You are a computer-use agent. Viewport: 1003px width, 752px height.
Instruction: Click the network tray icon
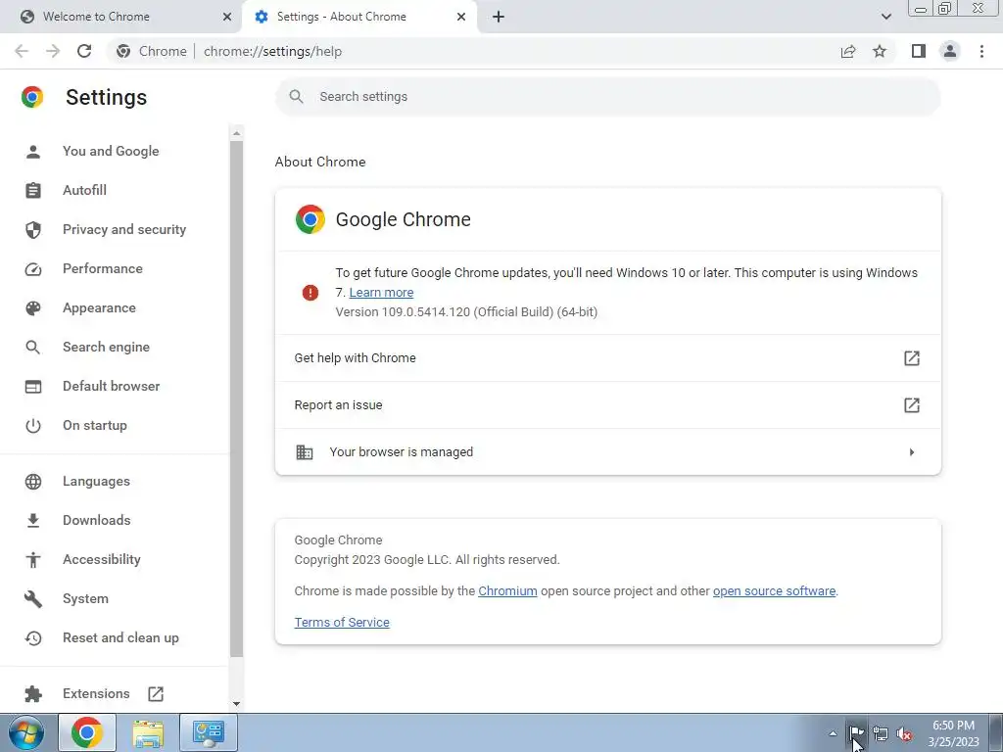(x=881, y=733)
